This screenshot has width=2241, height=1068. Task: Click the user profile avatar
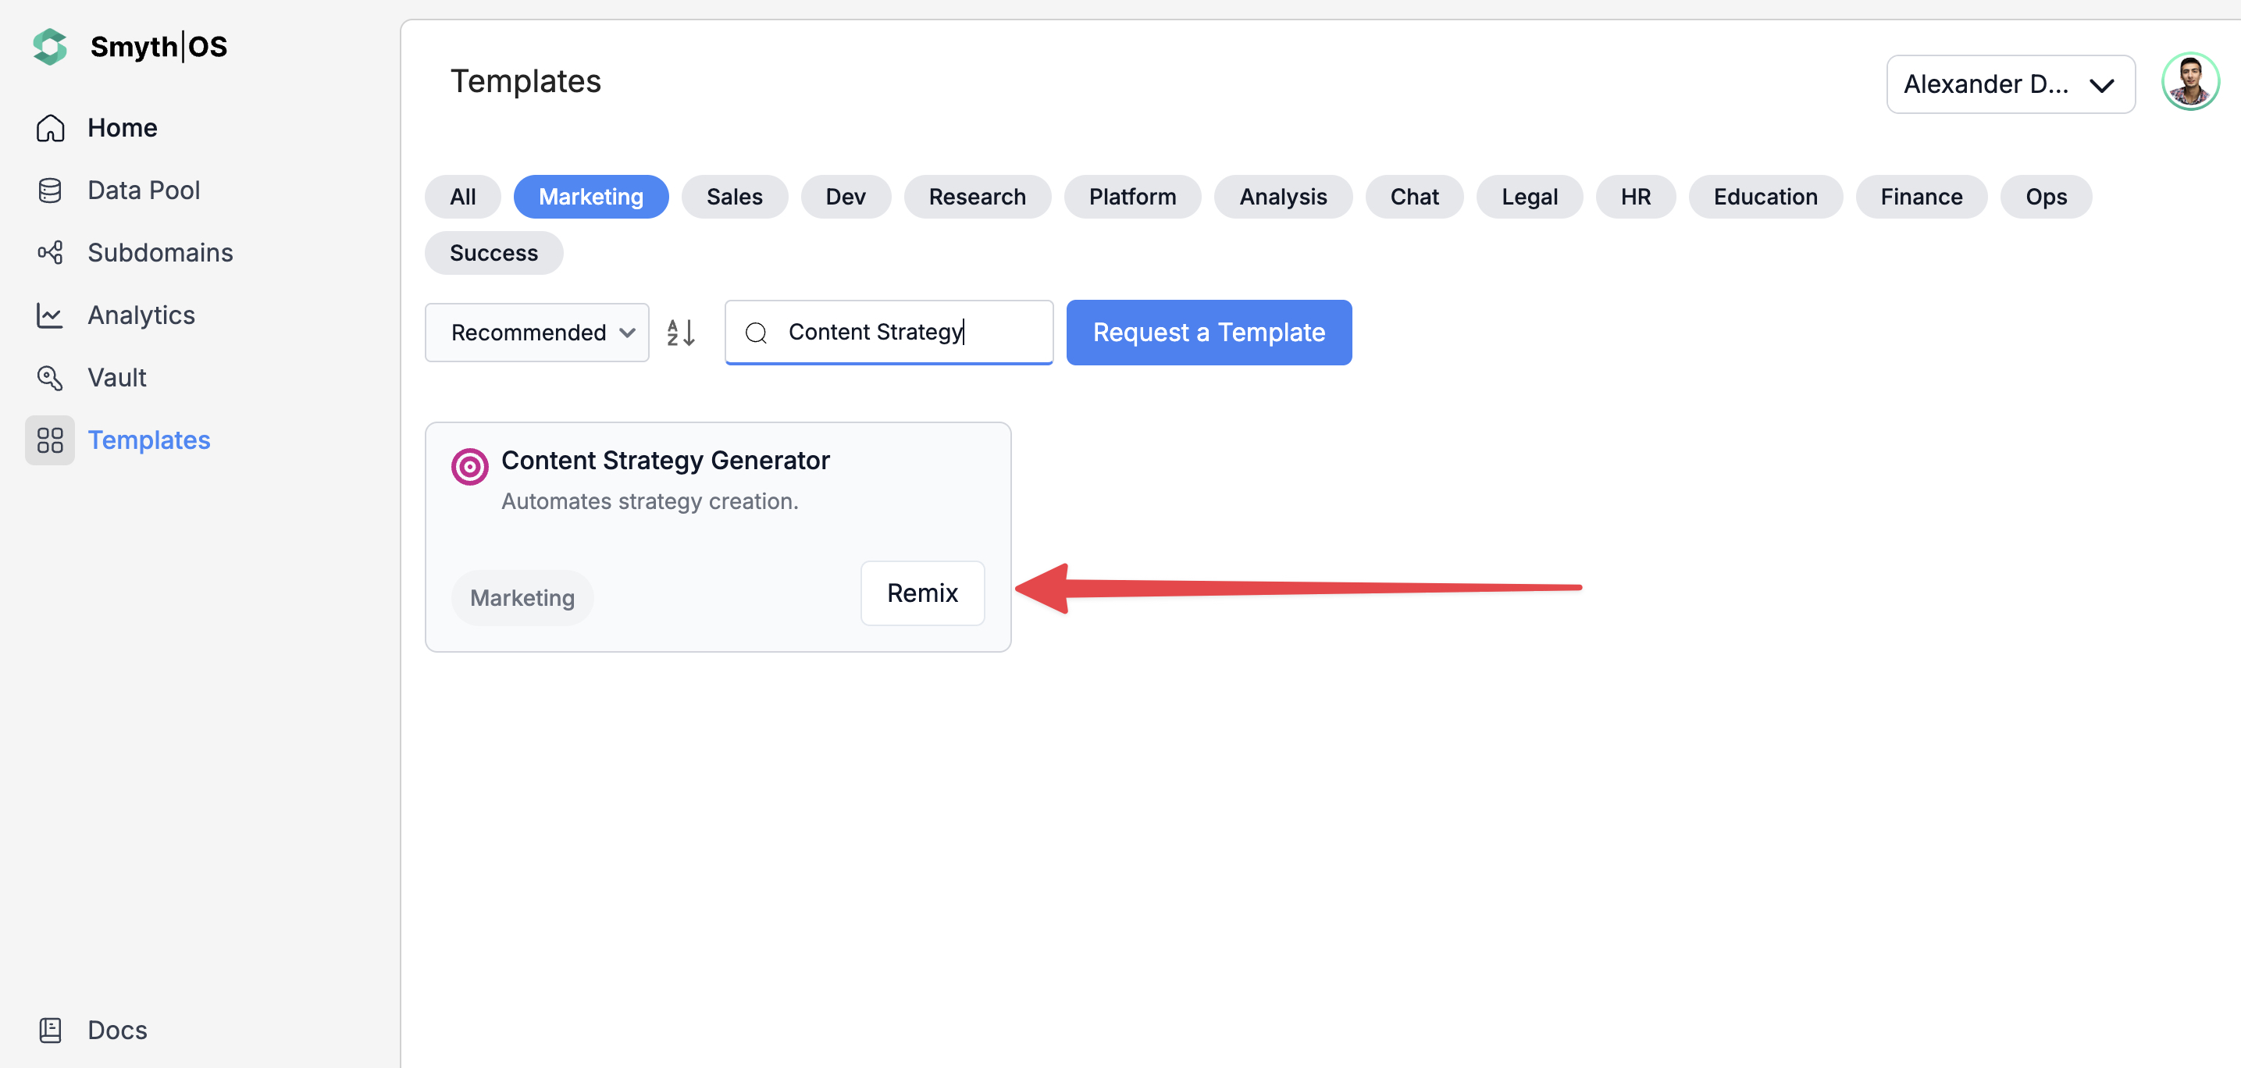click(2189, 83)
